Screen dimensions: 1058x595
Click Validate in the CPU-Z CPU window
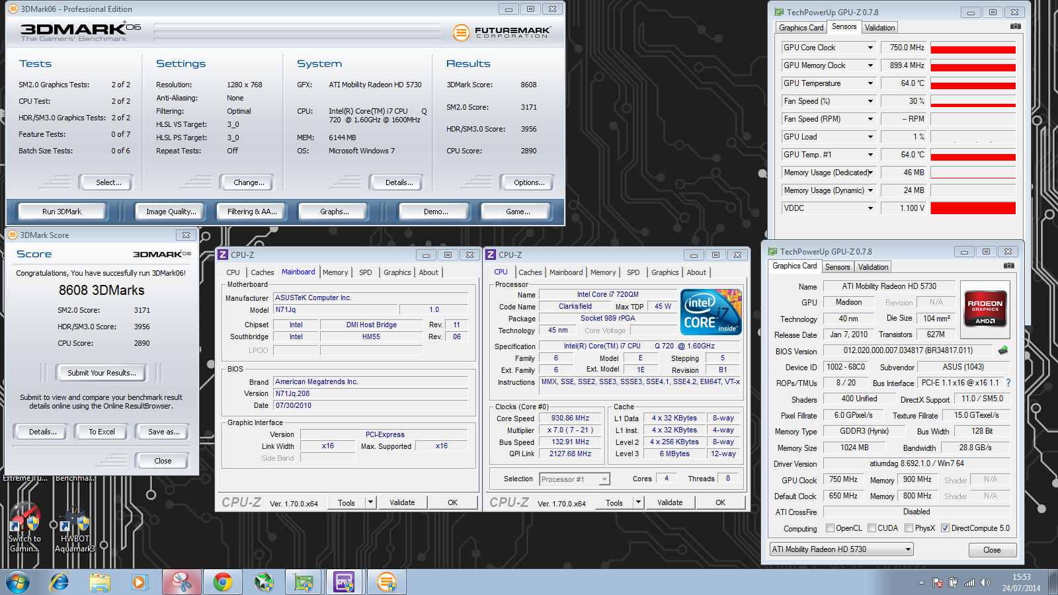click(670, 502)
